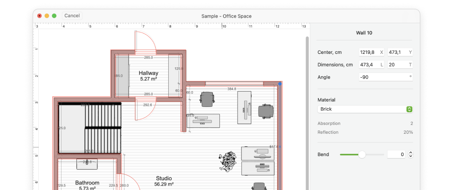This screenshot has width=452, height=190.
Task: Select the door between Hallway and Studio
Action: point(145,108)
